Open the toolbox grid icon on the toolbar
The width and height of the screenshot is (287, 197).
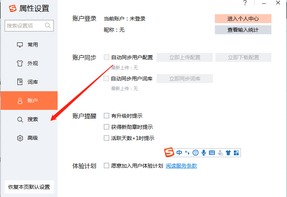236,153
